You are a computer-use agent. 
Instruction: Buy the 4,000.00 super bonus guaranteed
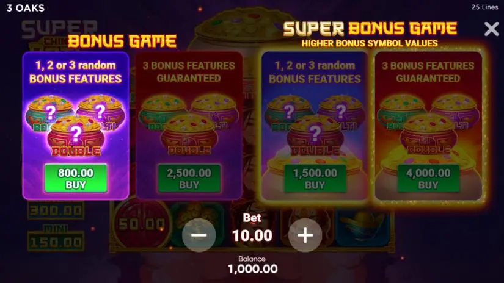pyautogui.click(x=428, y=178)
